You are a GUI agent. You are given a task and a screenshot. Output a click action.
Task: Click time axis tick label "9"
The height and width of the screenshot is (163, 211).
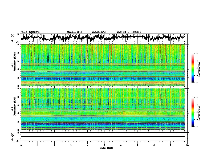(171, 145)
